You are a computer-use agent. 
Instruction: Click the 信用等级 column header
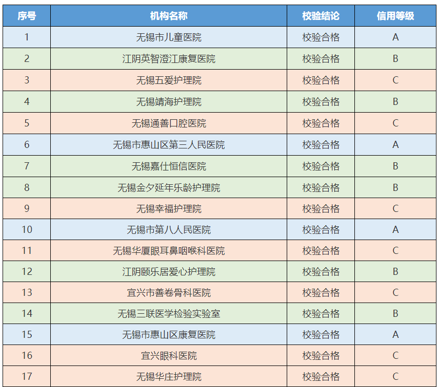coord(395,16)
